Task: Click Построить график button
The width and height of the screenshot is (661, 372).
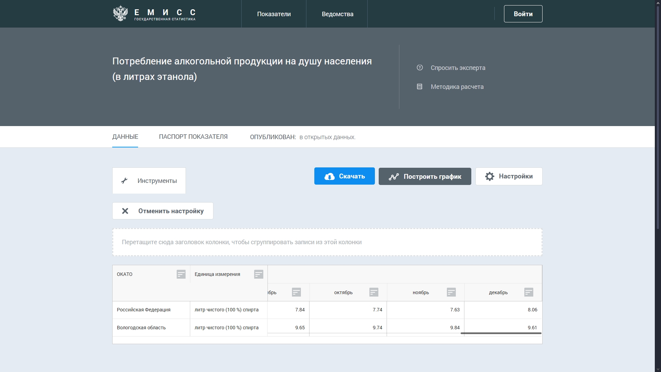Action: click(x=425, y=176)
